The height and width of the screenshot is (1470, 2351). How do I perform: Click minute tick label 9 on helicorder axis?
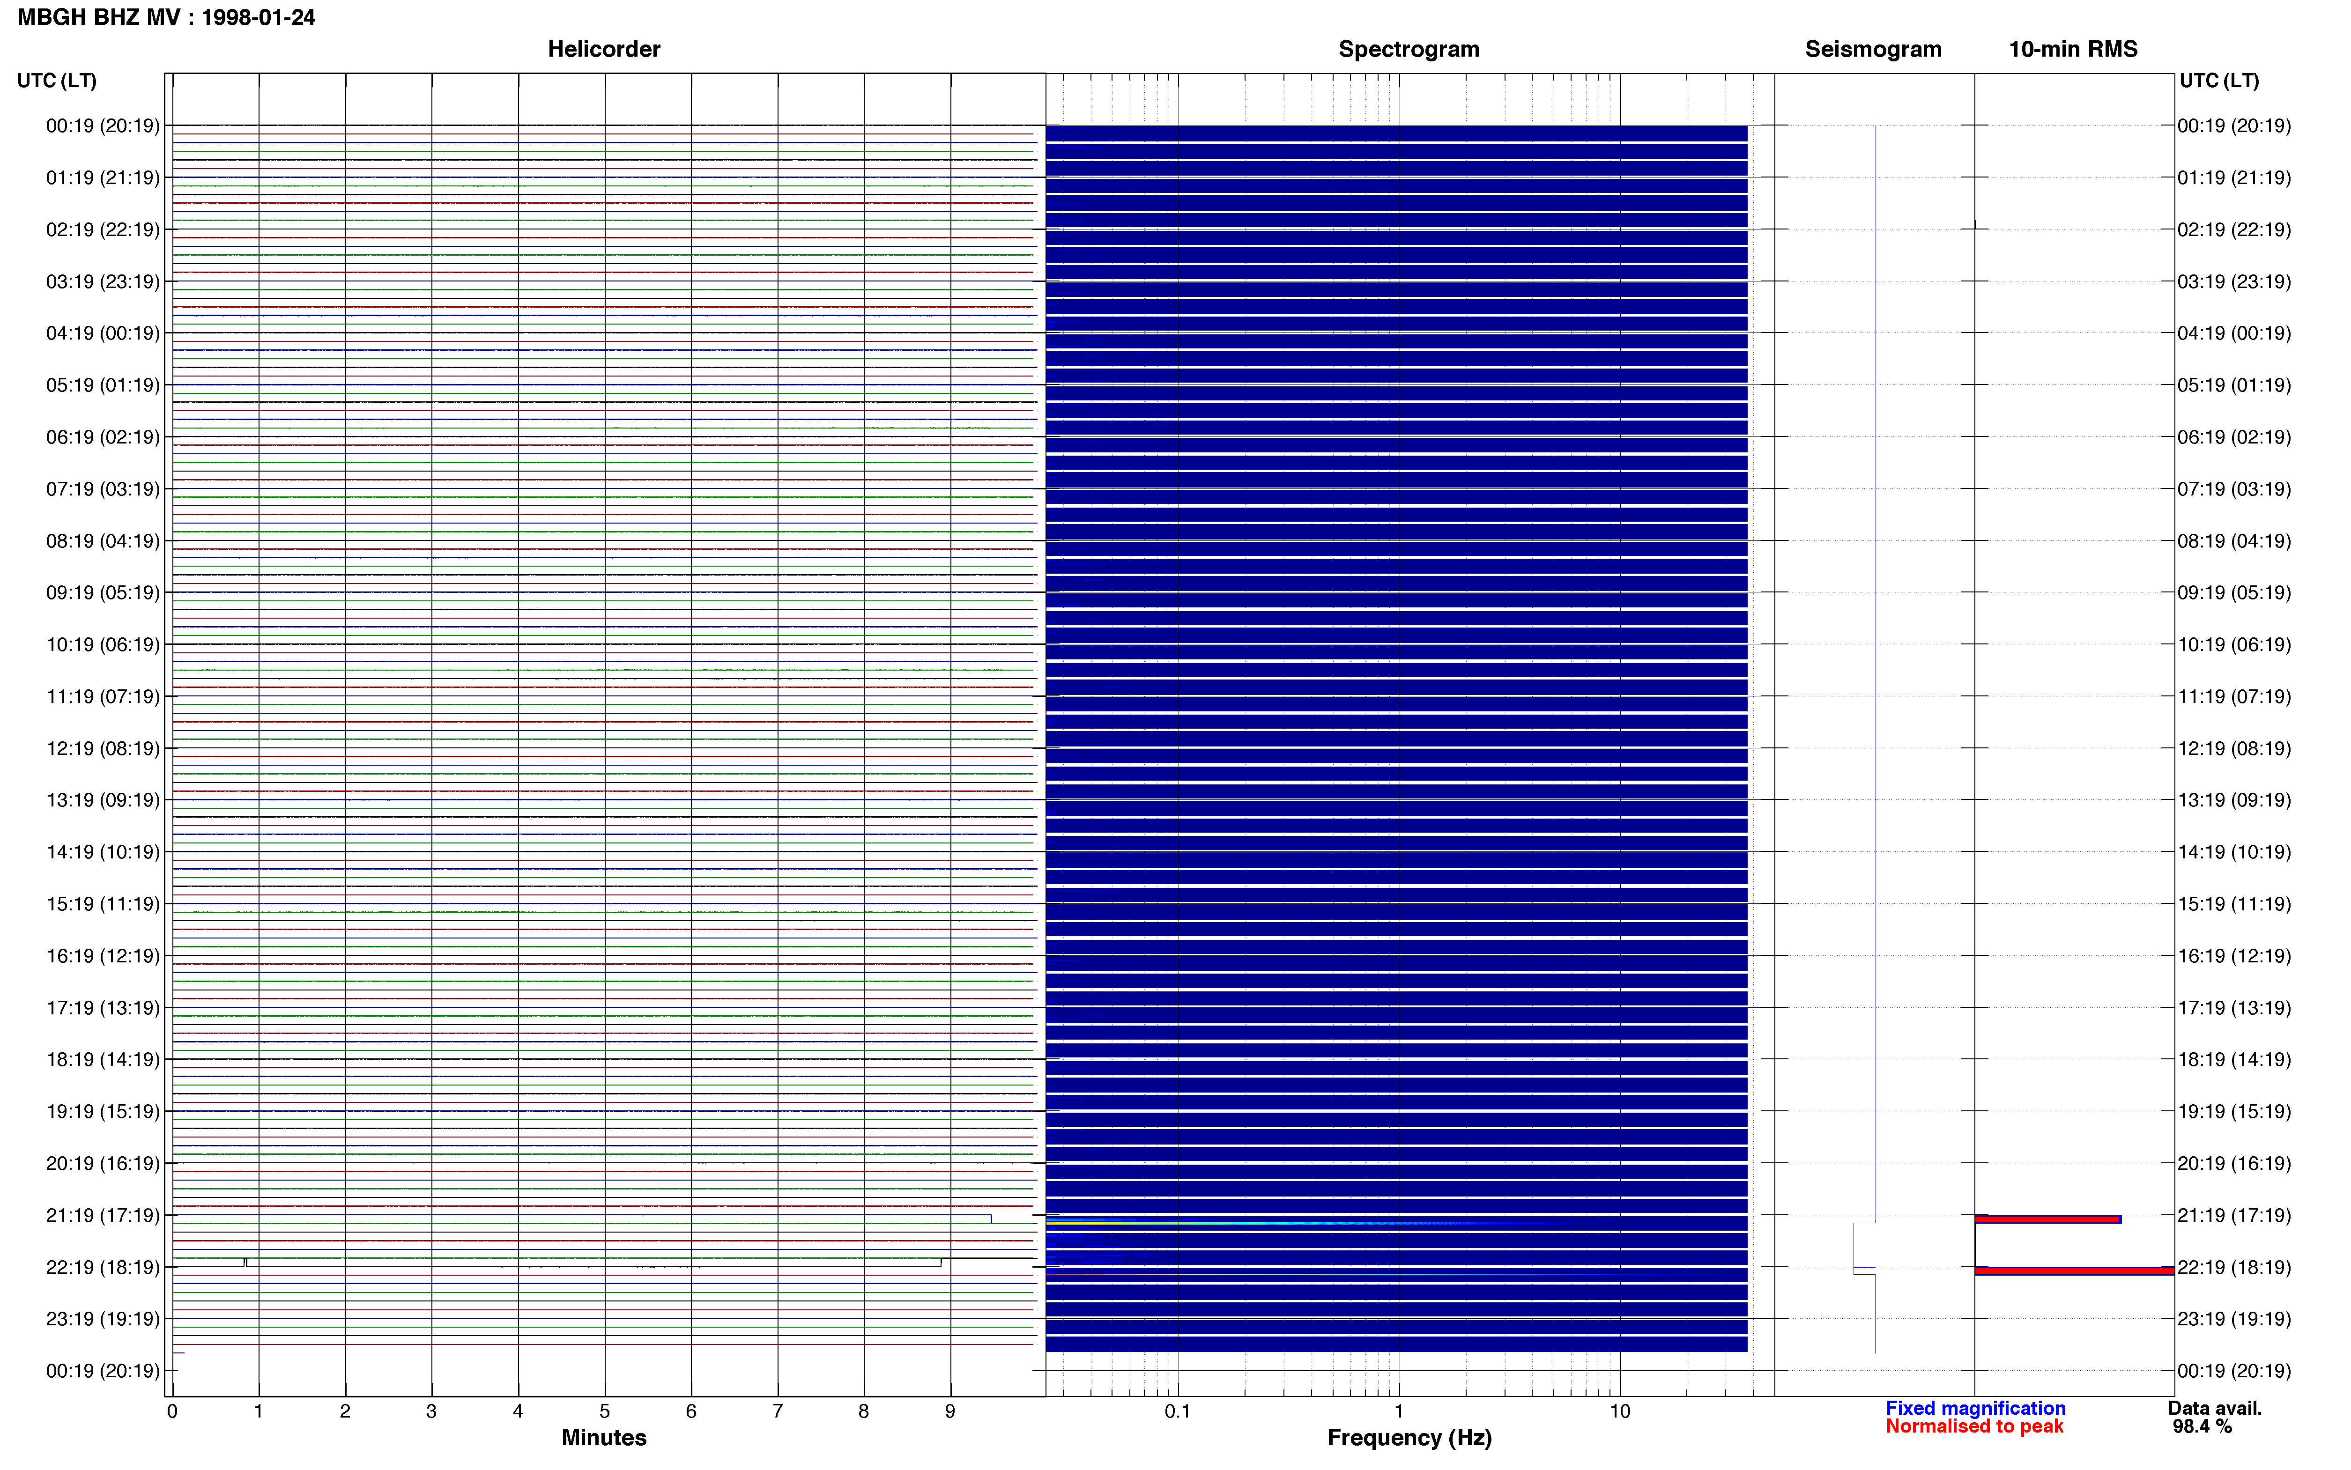[950, 1411]
